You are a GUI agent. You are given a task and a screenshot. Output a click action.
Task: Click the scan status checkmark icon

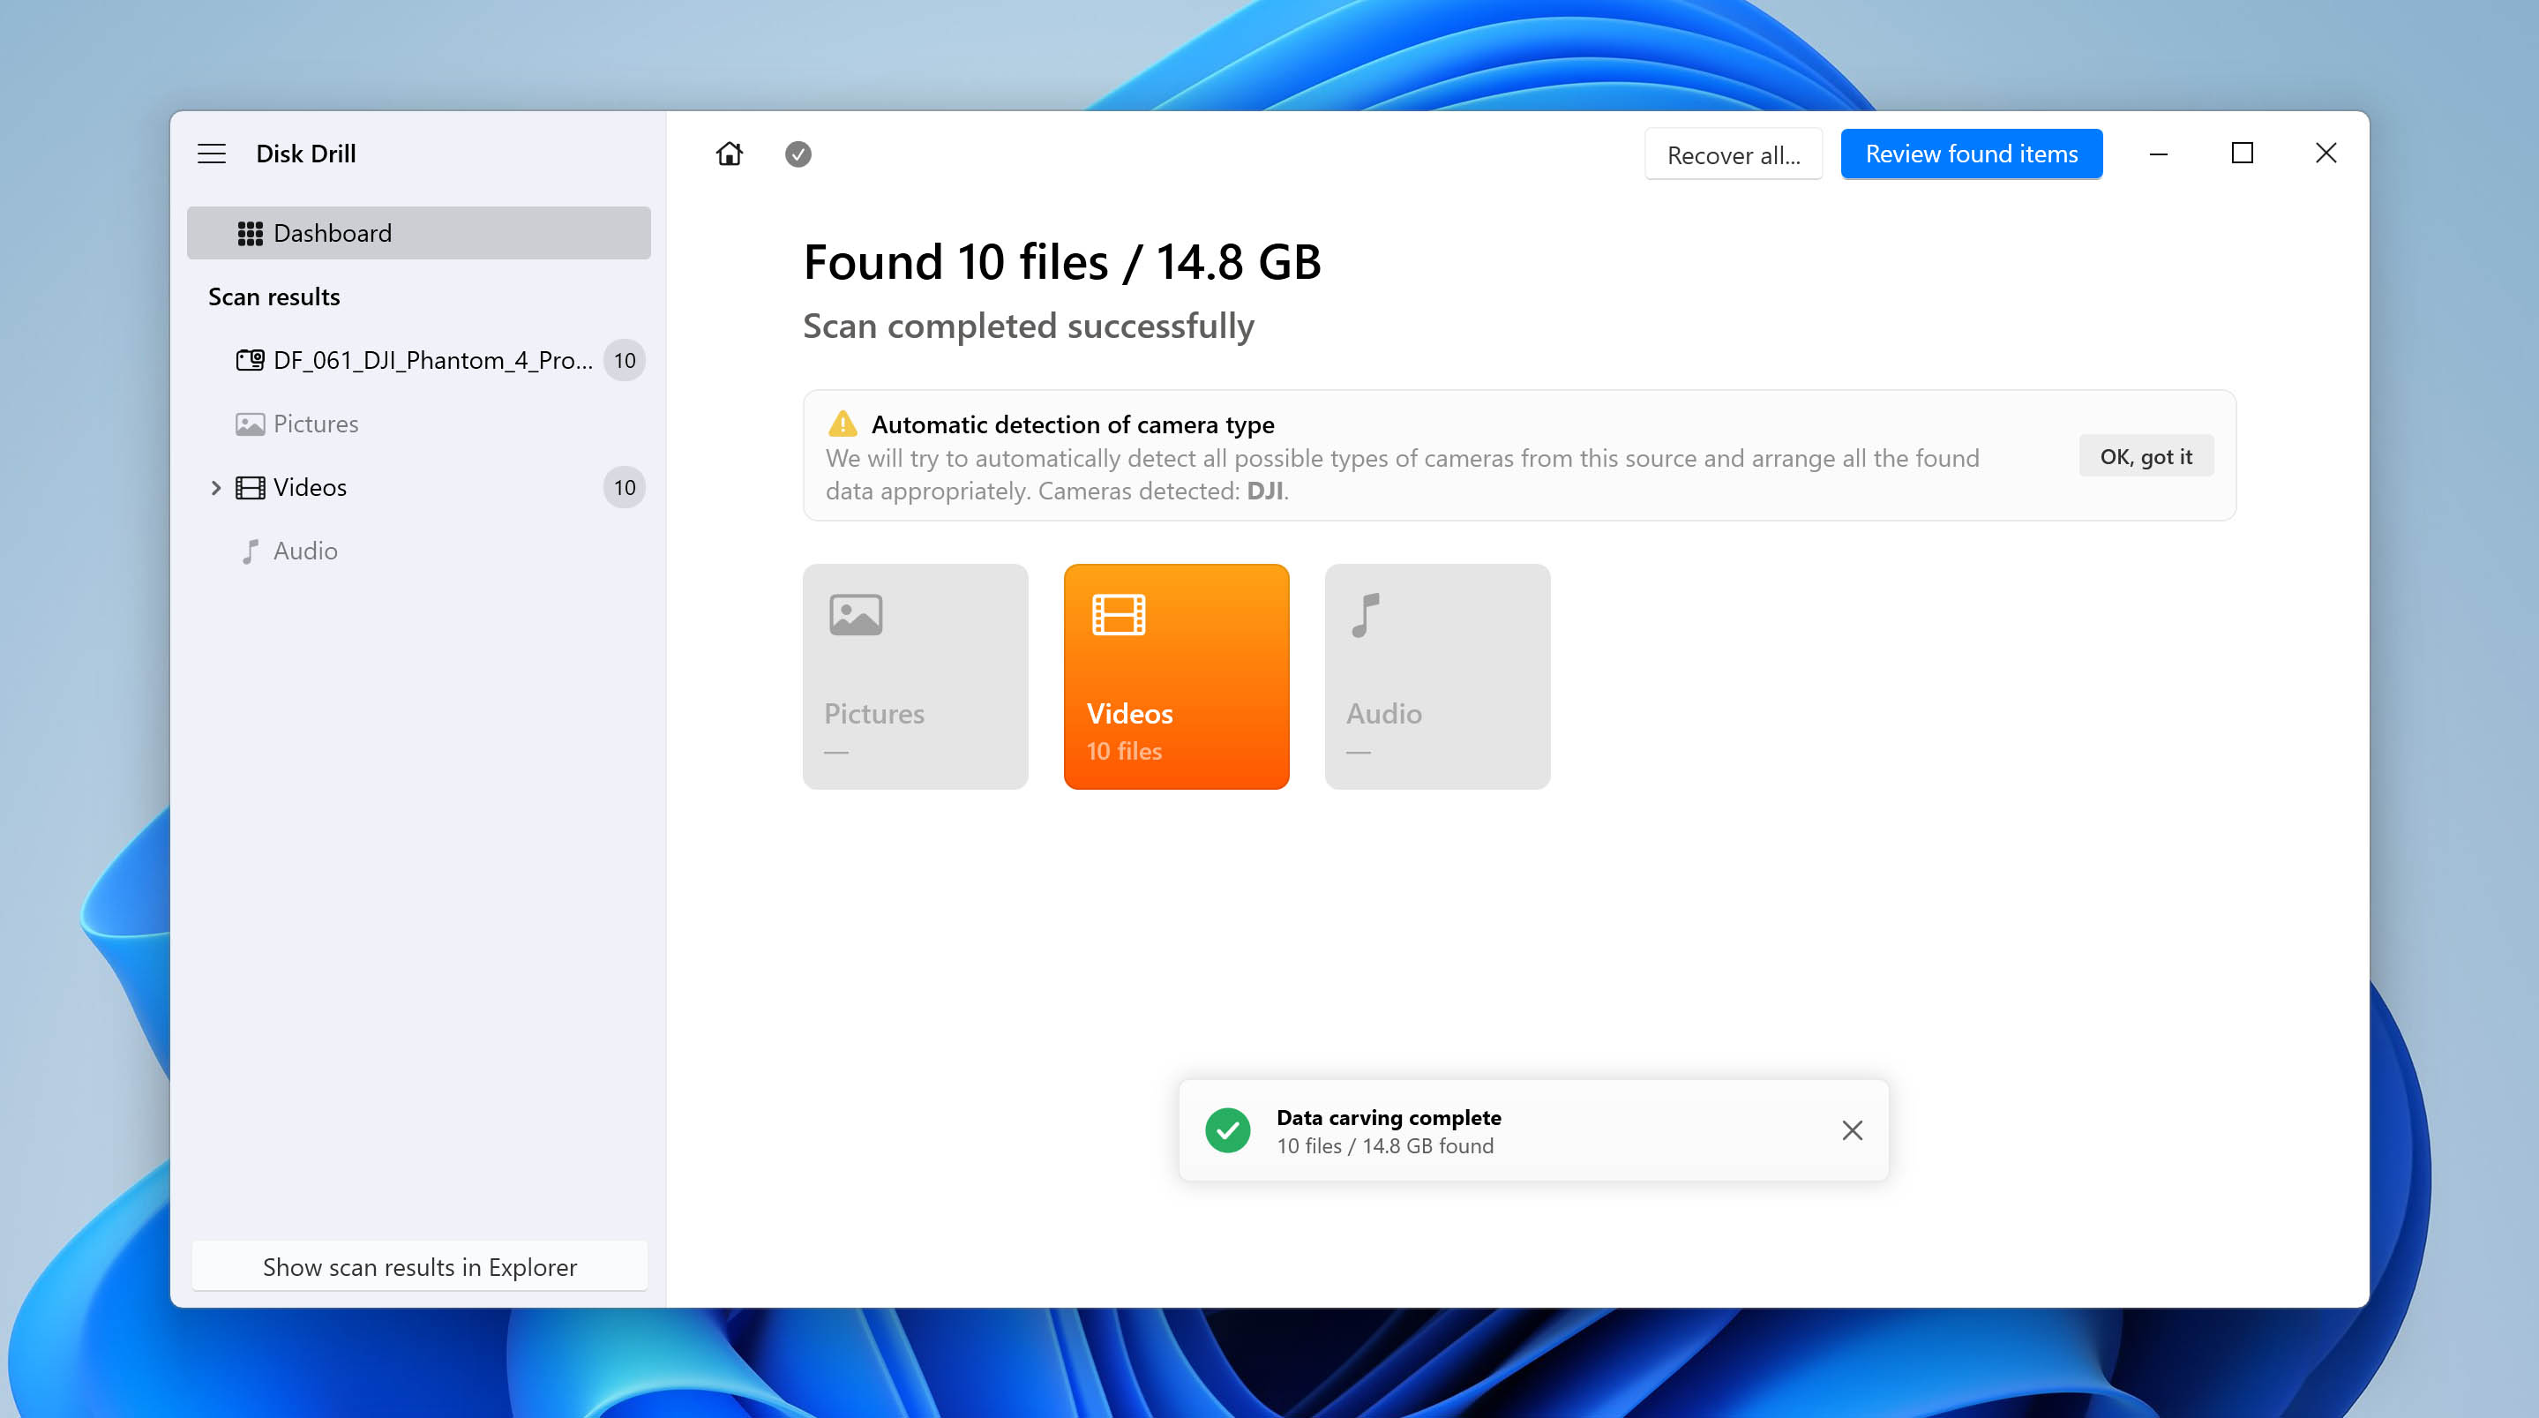pyautogui.click(x=798, y=154)
